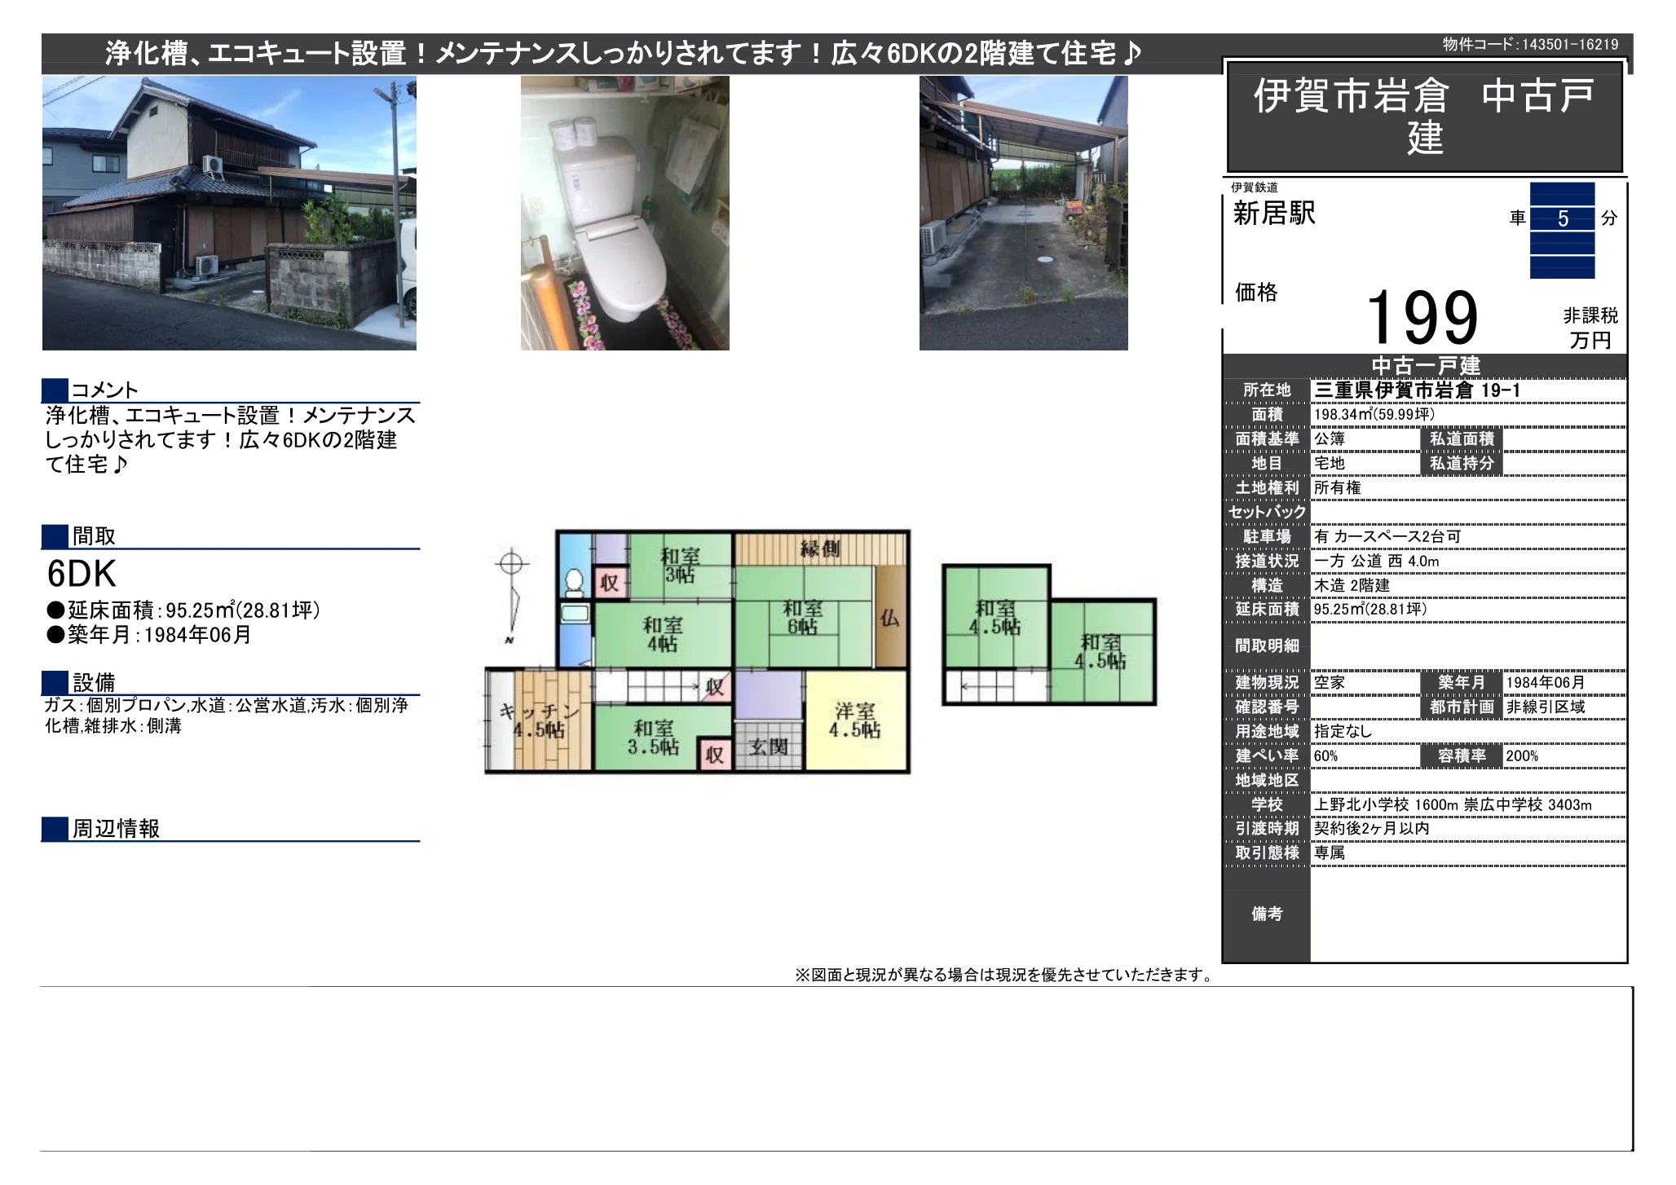Screen dimensions: 1676x1185
Task: Click the 所在地 address 三重県伊賀市岩倉 19-1
Action: coord(1417,390)
